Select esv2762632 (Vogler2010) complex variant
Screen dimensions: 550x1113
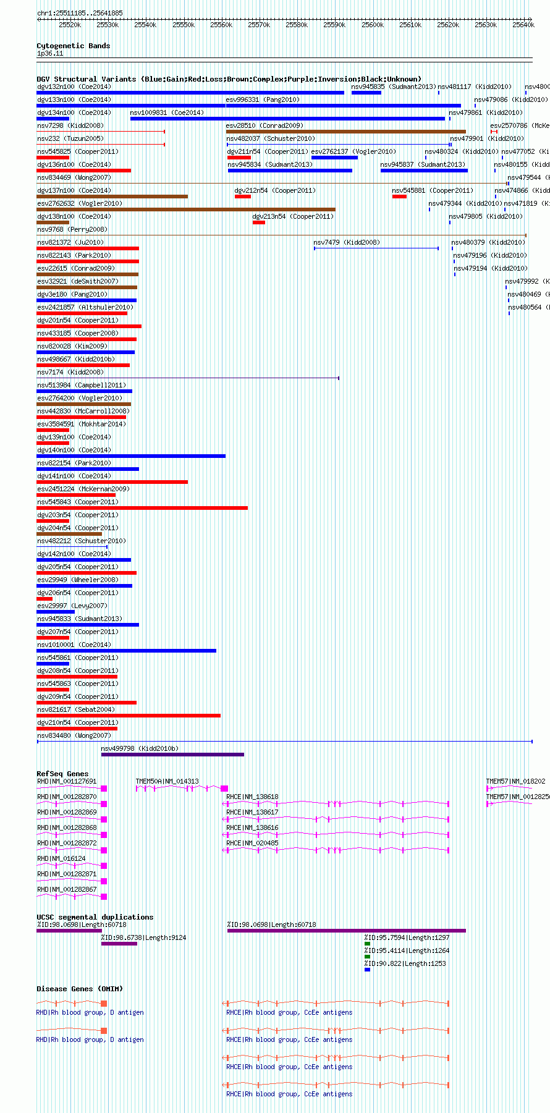point(186,209)
